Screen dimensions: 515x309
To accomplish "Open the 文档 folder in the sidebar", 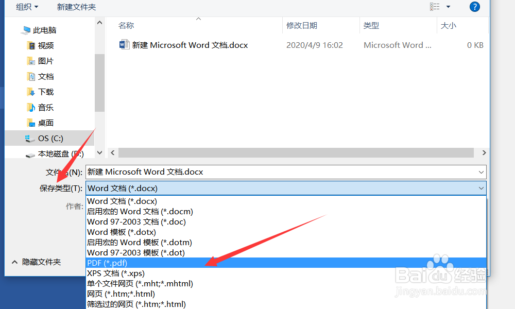I will (x=46, y=77).
